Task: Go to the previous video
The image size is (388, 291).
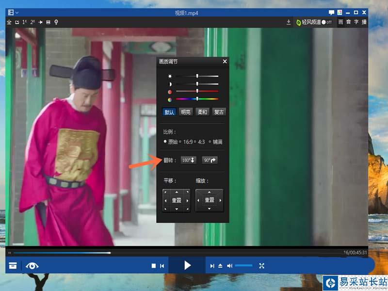Action: pyautogui.click(x=162, y=266)
